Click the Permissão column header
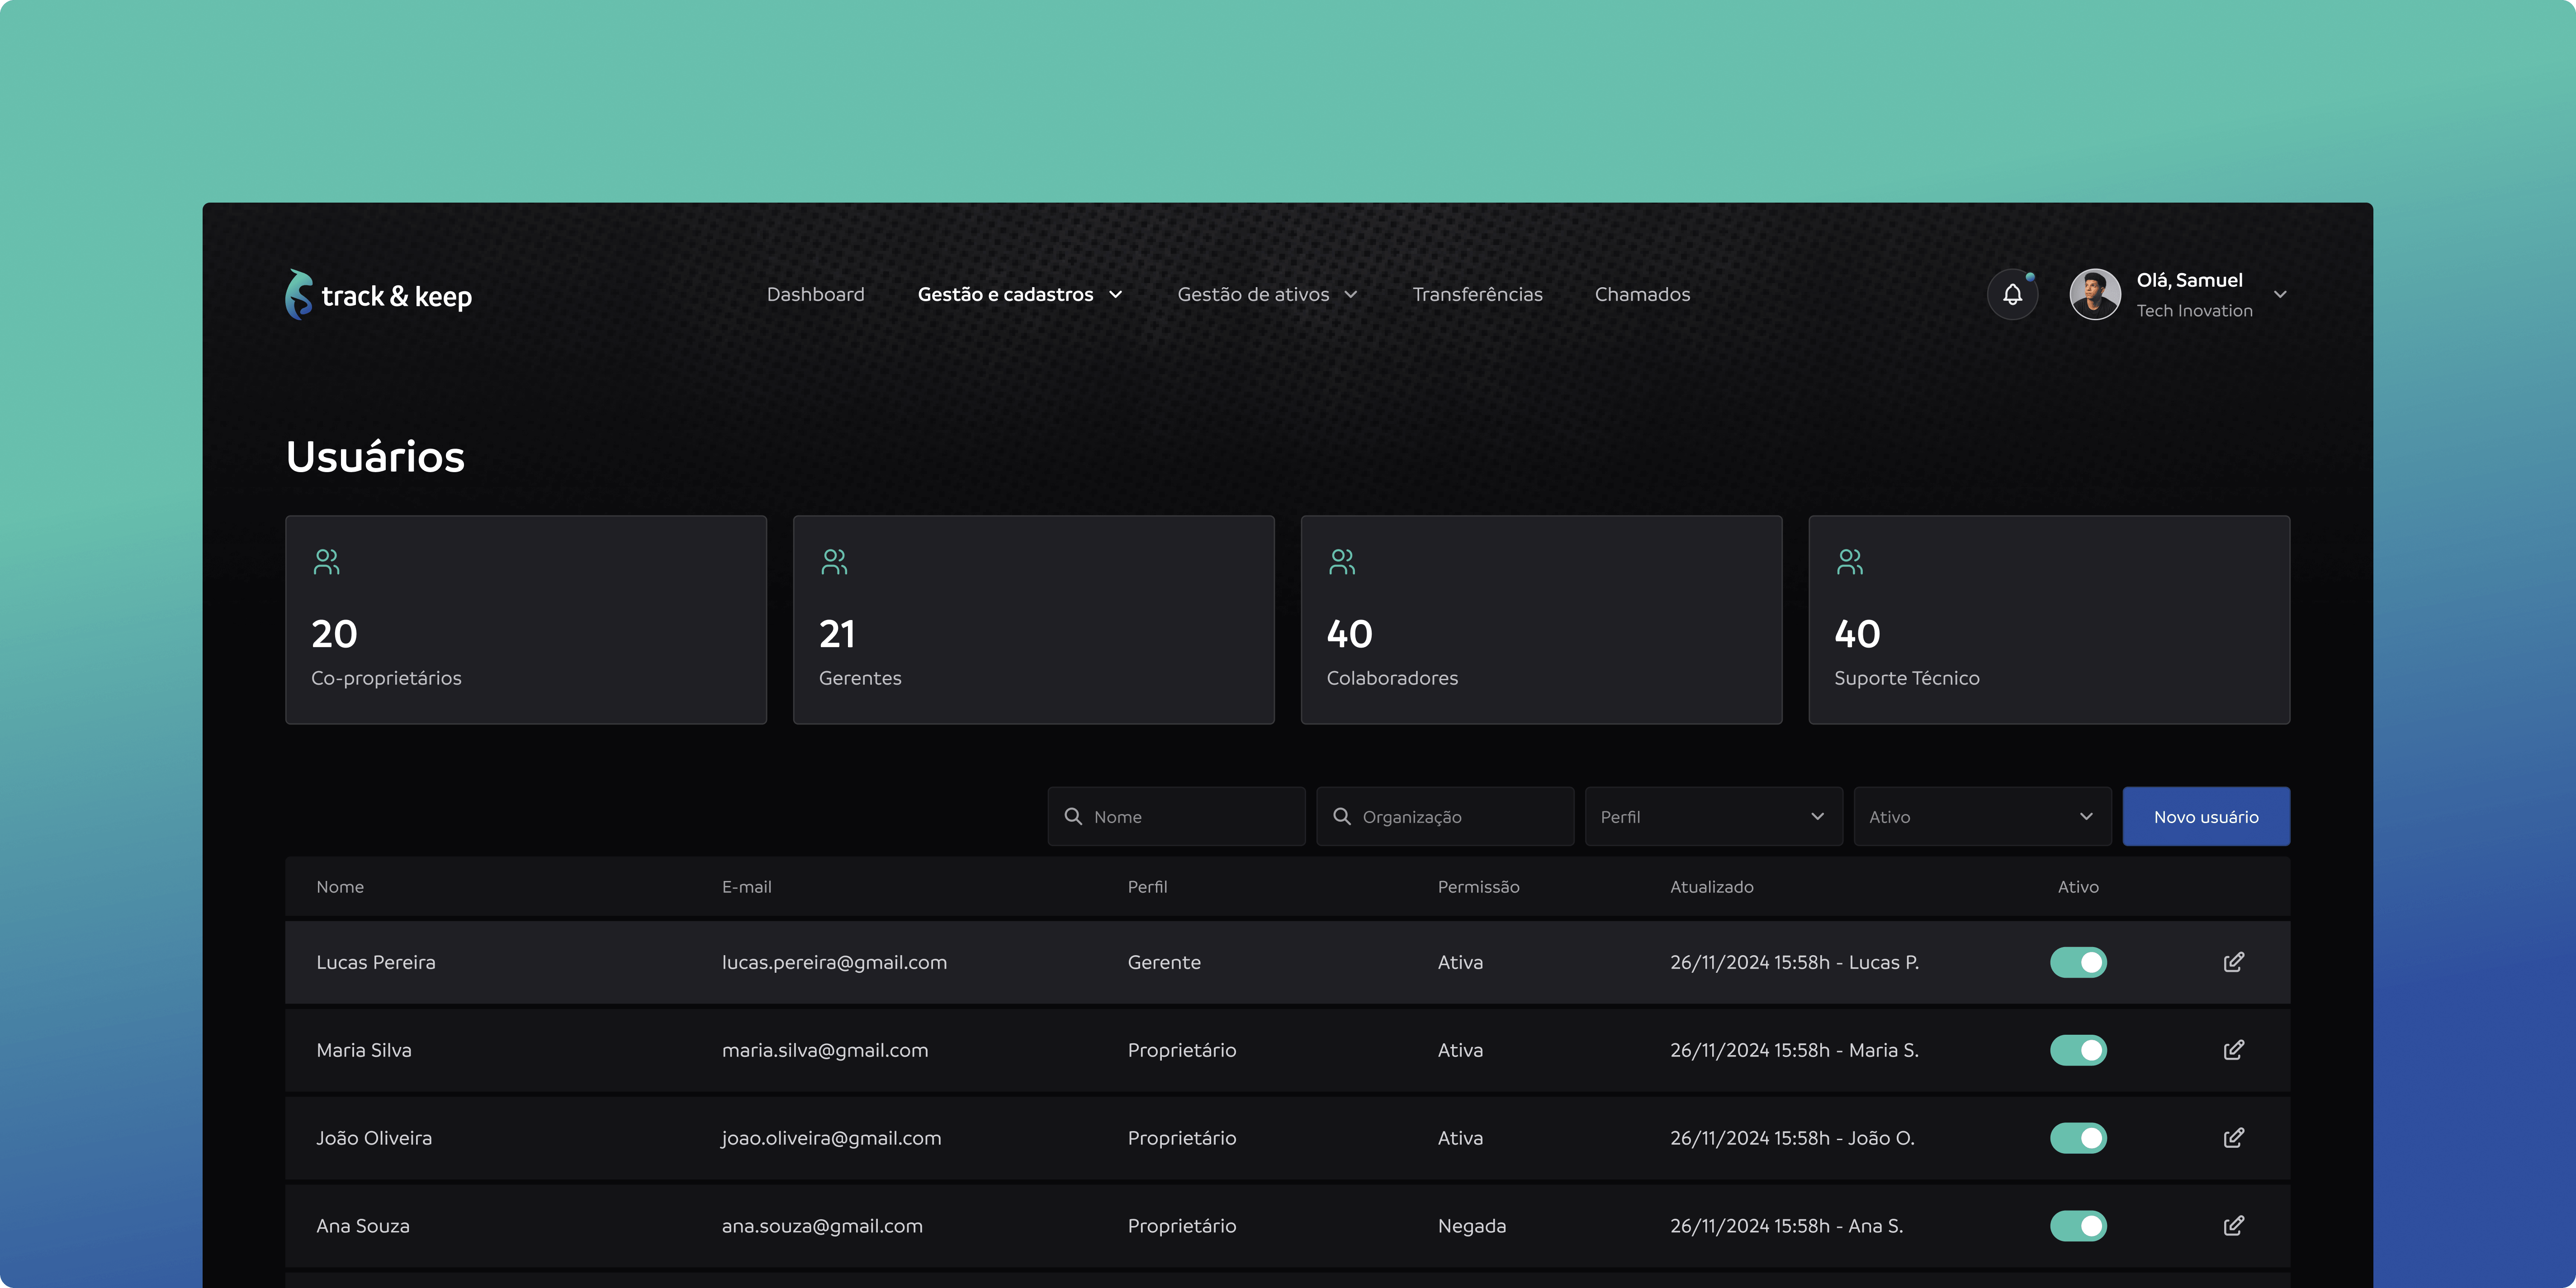The width and height of the screenshot is (2576, 1288). (1478, 887)
